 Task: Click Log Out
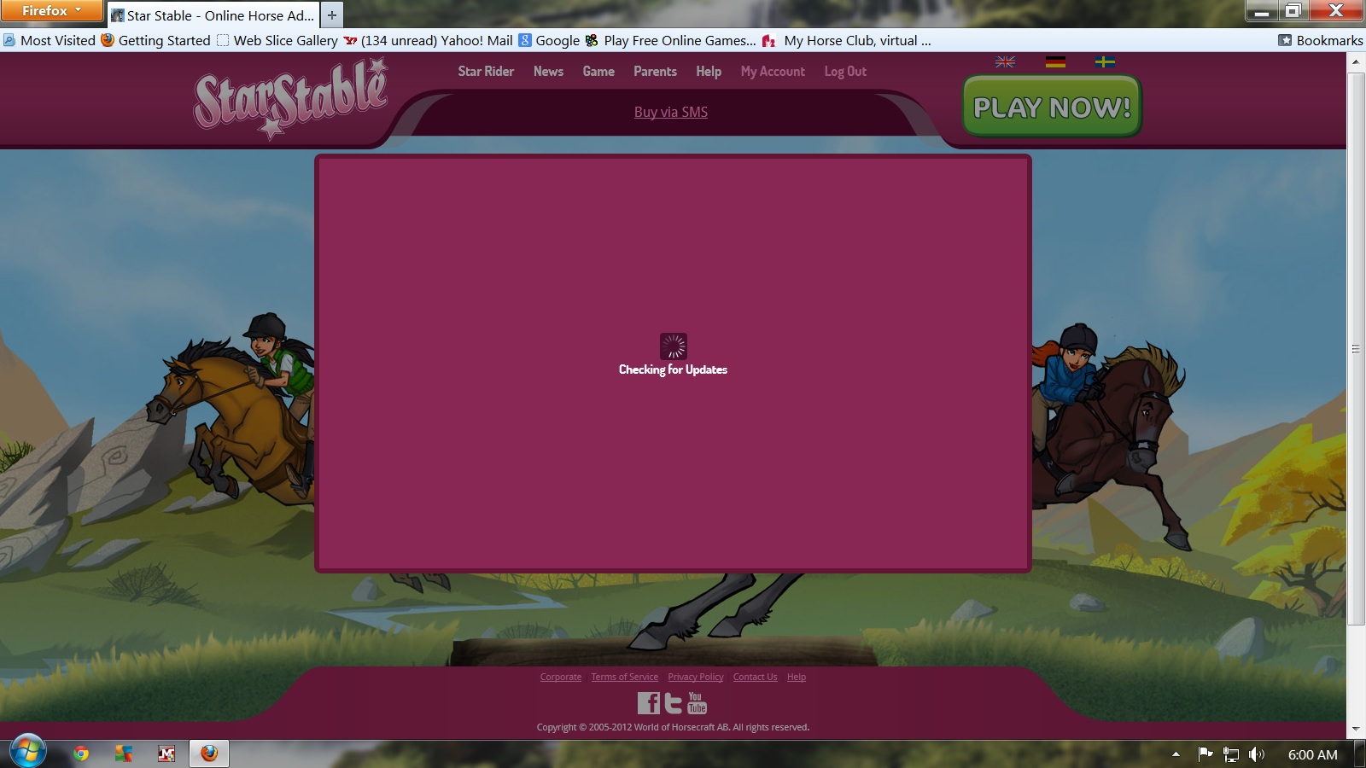[x=845, y=72]
